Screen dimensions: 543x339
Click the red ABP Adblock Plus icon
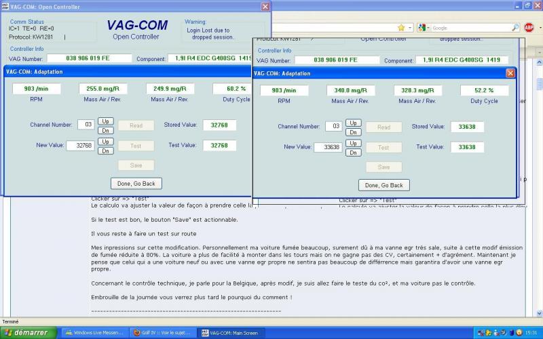tap(529, 28)
